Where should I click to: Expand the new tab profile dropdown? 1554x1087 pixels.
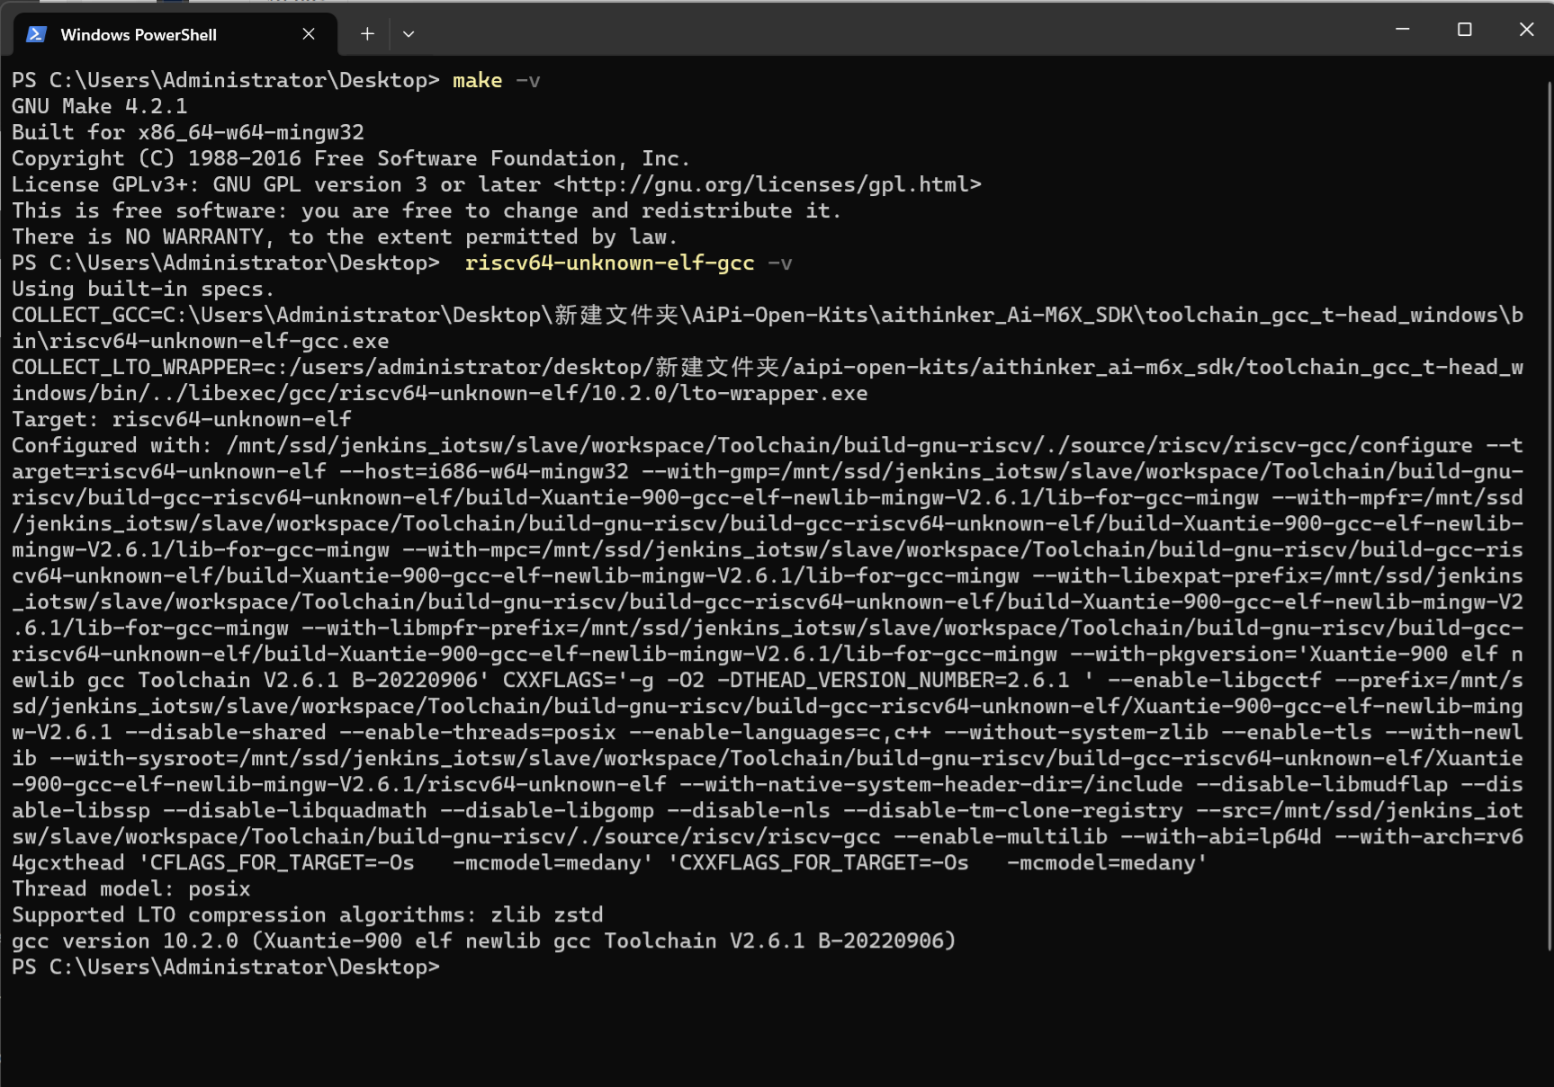tap(409, 34)
